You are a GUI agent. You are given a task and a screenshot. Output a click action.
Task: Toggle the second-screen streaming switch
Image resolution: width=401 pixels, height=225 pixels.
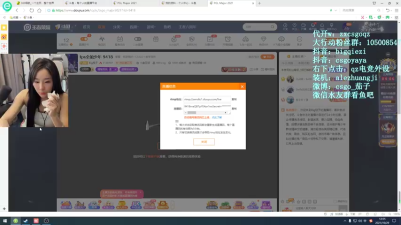pos(137,39)
